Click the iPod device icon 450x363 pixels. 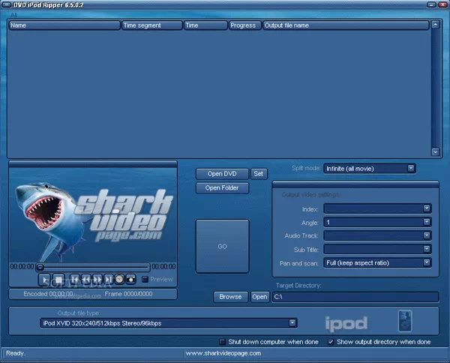(405, 321)
